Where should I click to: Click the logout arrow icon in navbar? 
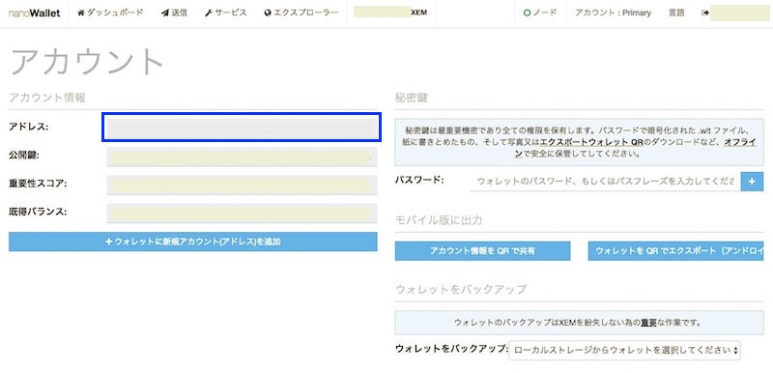pyautogui.click(x=704, y=14)
